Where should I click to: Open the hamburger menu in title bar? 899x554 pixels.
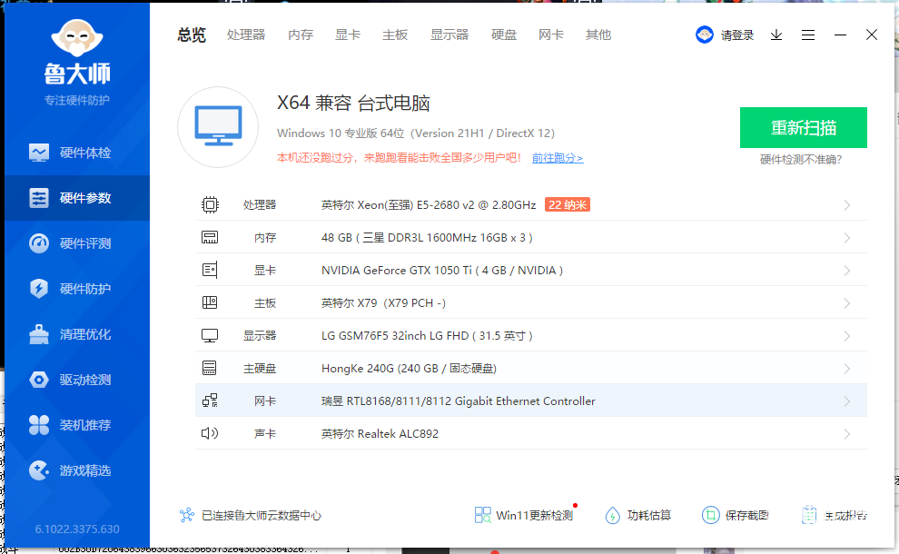tap(808, 35)
